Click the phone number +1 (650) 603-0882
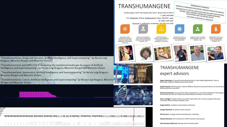 point(166,16)
